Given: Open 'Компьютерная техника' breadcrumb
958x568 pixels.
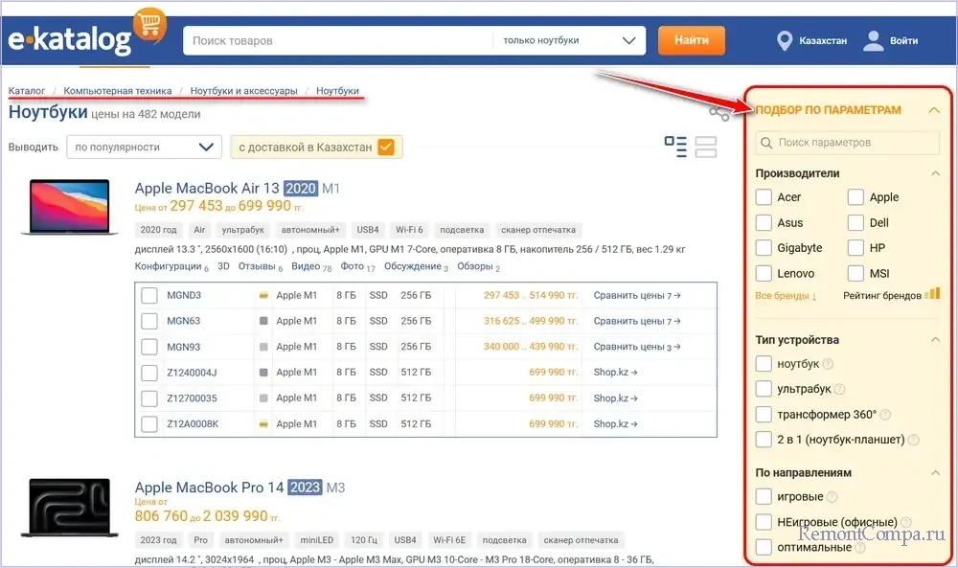Looking at the screenshot, I should coord(117,91).
